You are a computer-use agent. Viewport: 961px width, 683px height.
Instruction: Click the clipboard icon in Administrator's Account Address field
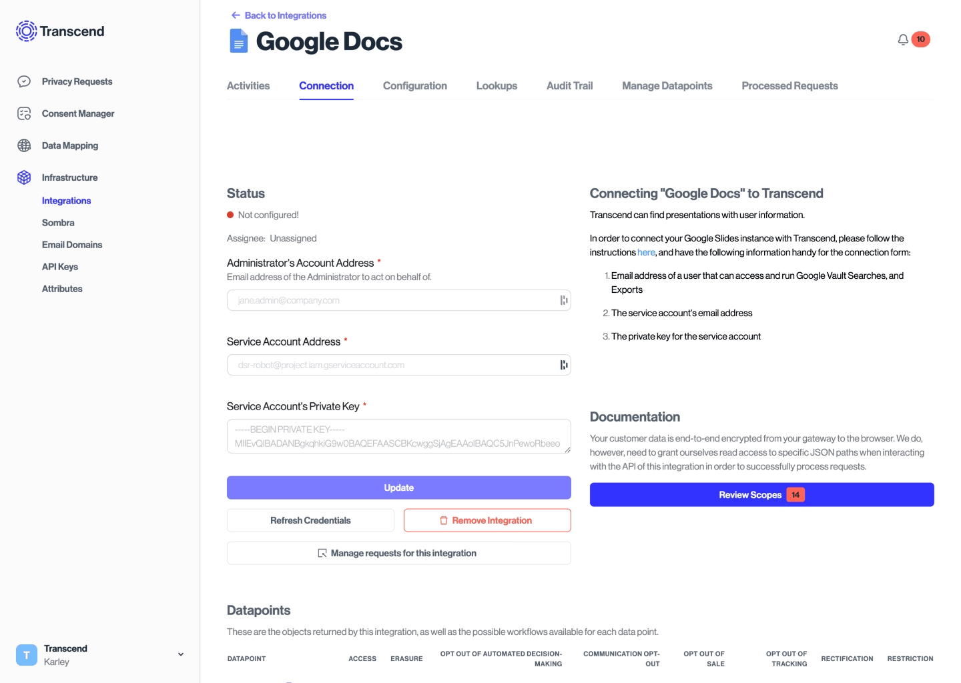point(563,299)
